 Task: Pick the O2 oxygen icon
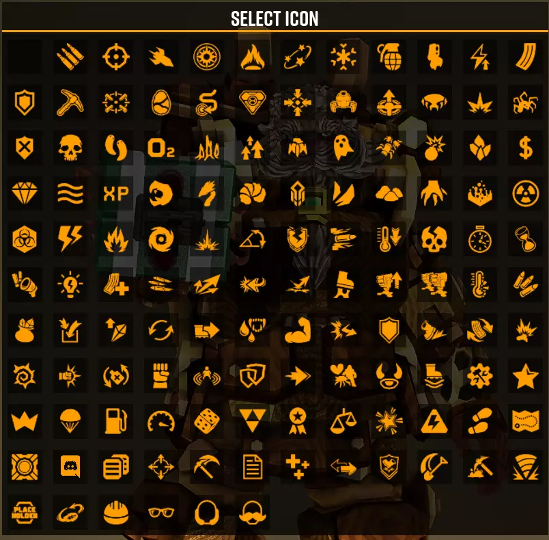[161, 148]
